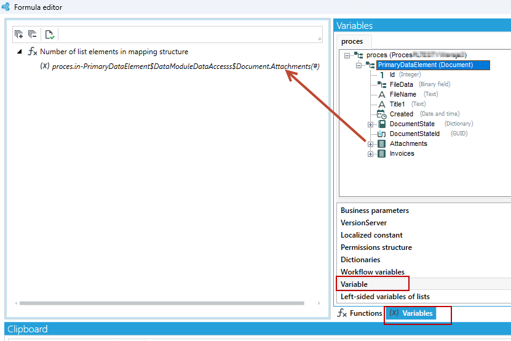Select Number of list elements in mapping structure
Image resolution: width=511 pixels, height=341 pixels.
click(x=114, y=52)
